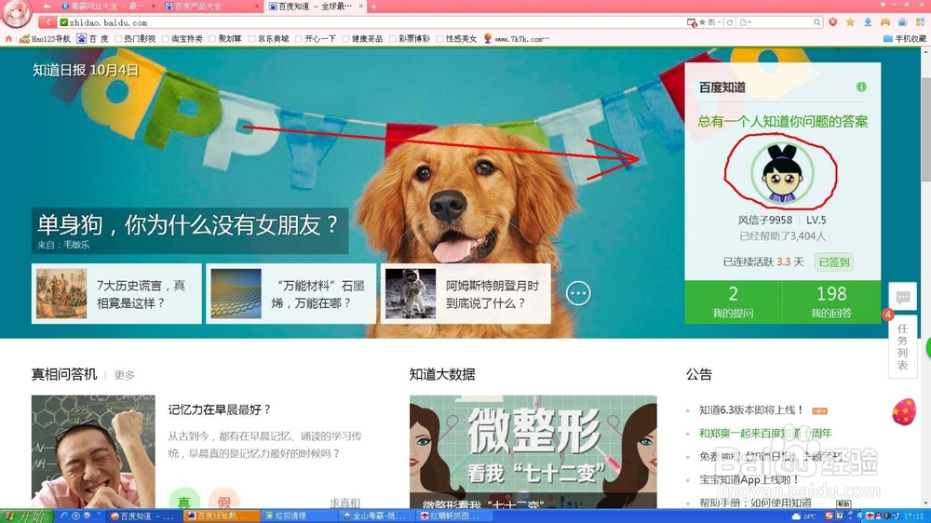Click the decorated egg icon on the right edge
This screenshot has width=931, height=523.
click(904, 412)
